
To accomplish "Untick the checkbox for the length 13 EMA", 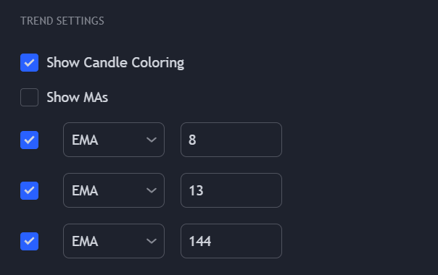I will [x=29, y=190].
